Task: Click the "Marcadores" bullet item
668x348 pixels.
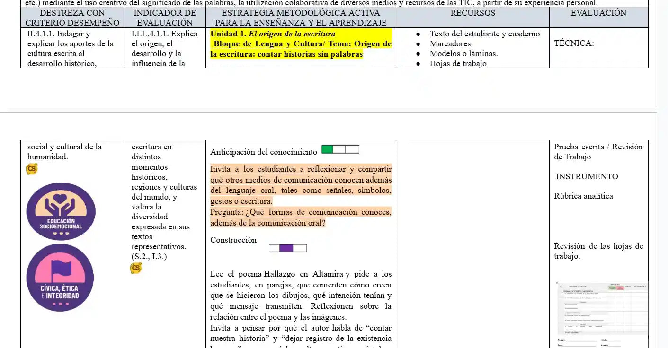Action: pyautogui.click(x=450, y=43)
